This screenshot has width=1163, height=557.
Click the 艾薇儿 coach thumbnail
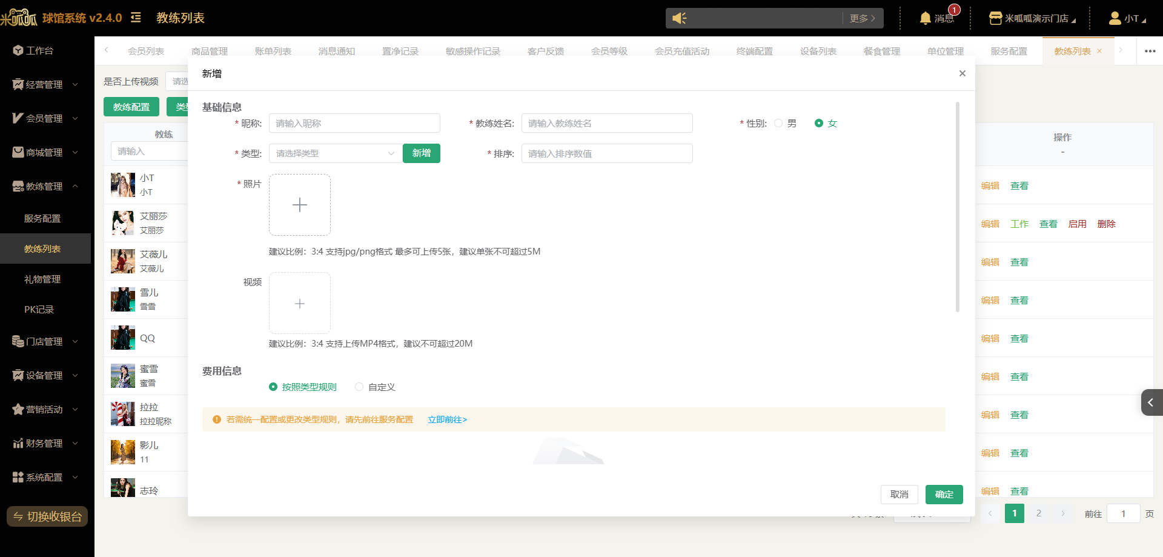click(123, 261)
